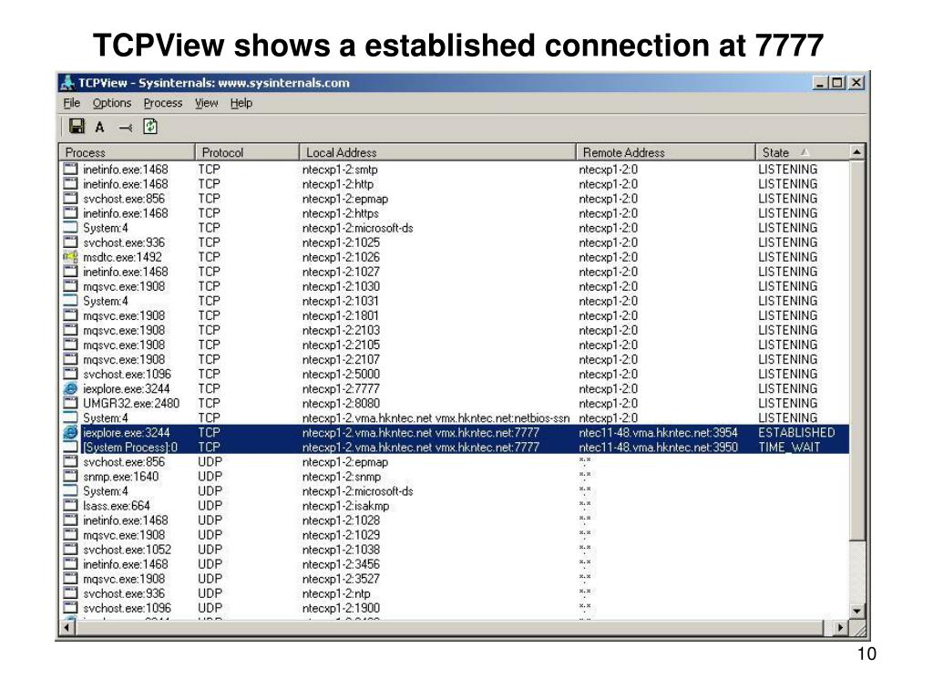
Task: Open the Process menu
Action: pyautogui.click(x=163, y=103)
